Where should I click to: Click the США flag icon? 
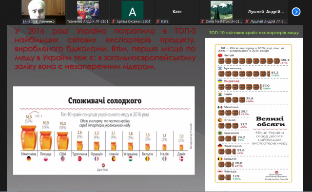[x=63, y=159]
